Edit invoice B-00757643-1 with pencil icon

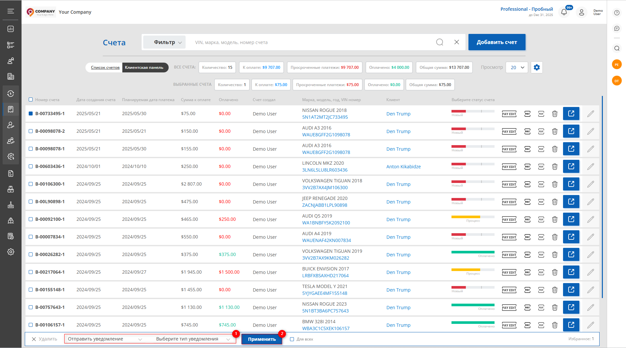pos(591,308)
